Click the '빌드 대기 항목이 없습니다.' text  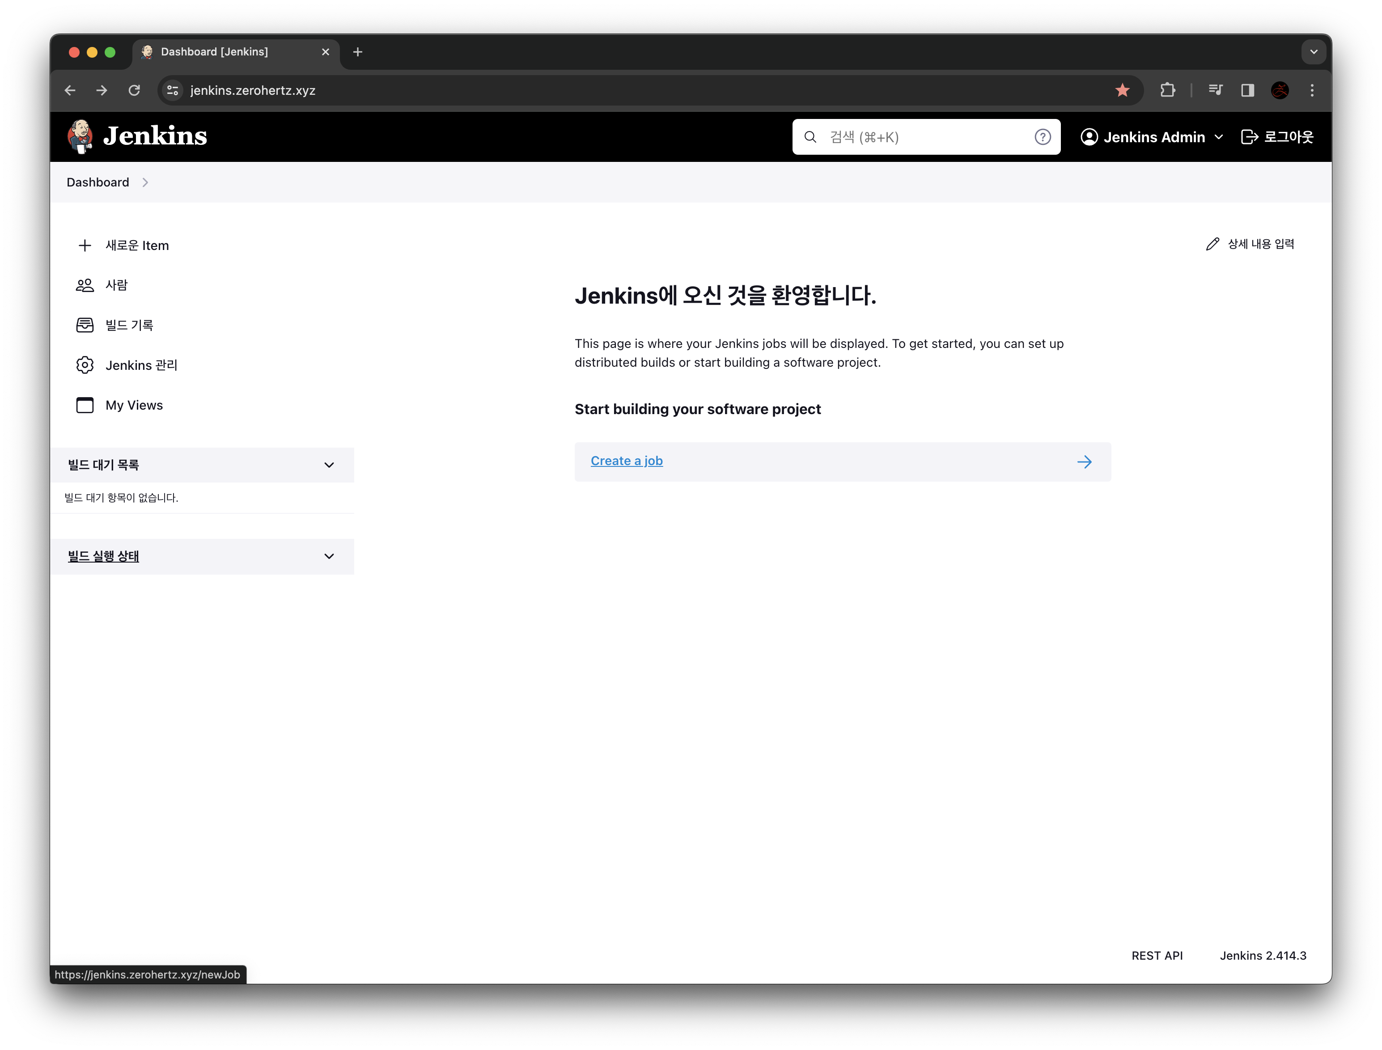tap(122, 498)
